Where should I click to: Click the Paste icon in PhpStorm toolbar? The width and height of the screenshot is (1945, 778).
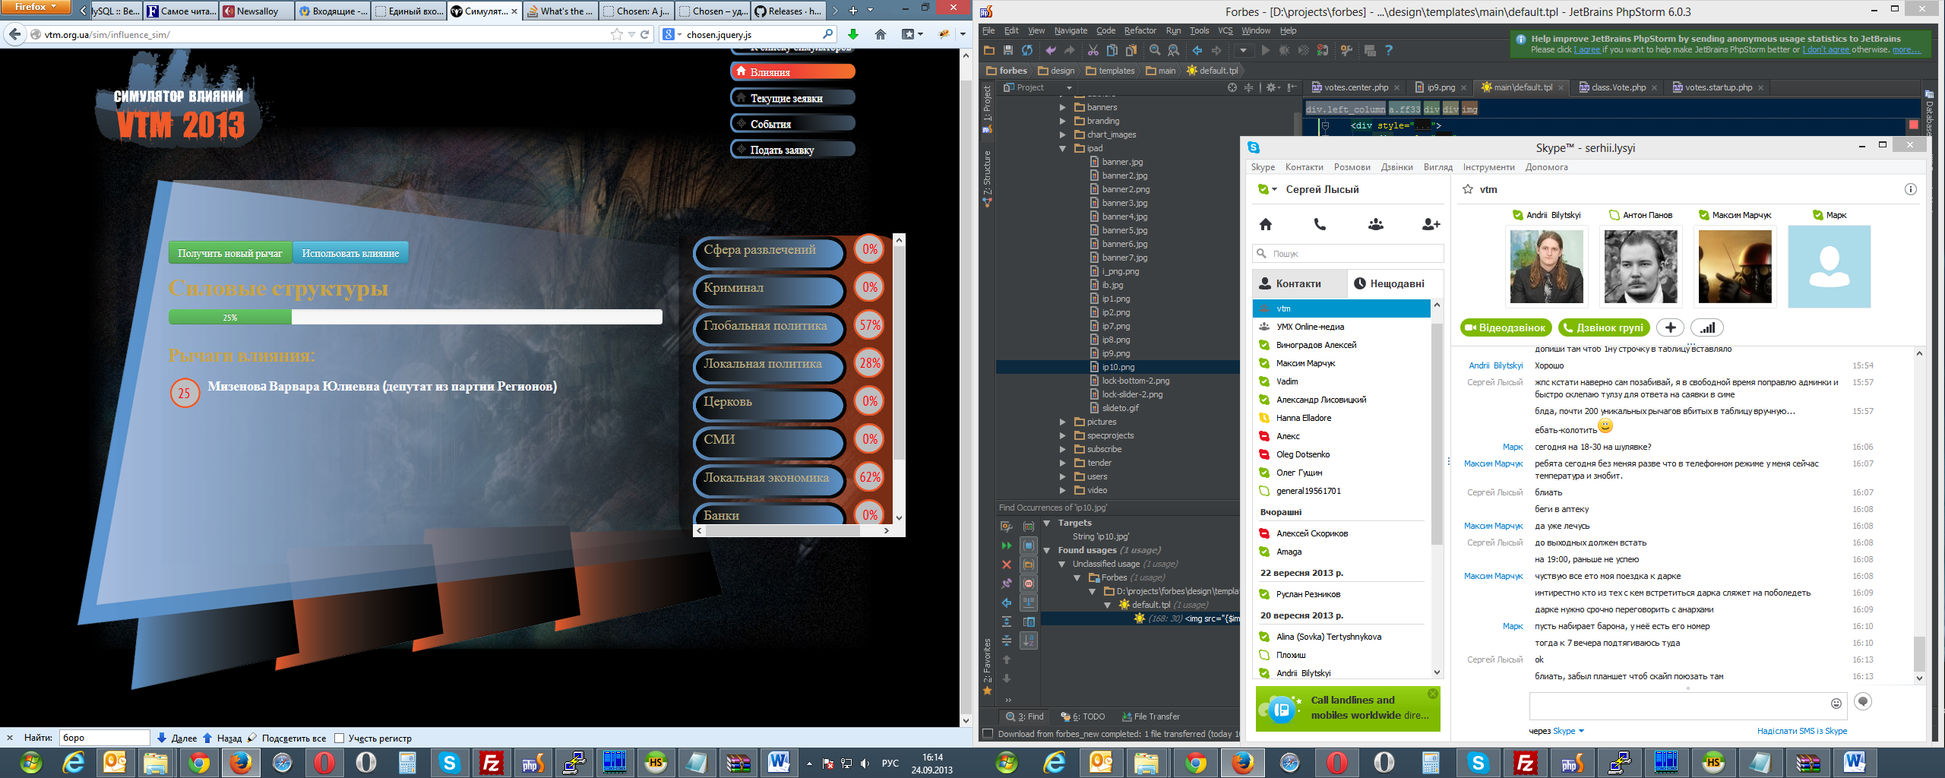1131,50
